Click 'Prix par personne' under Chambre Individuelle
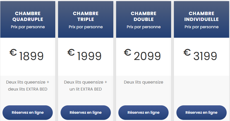The height and width of the screenshot is (121, 230). 201,27
